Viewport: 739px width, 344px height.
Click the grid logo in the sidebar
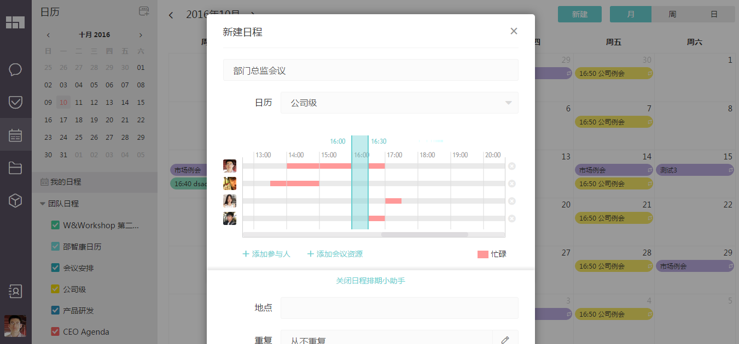pyautogui.click(x=15, y=22)
